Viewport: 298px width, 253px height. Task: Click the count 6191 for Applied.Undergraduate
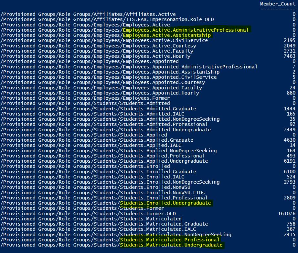pyautogui.click(x=290, y=161)
